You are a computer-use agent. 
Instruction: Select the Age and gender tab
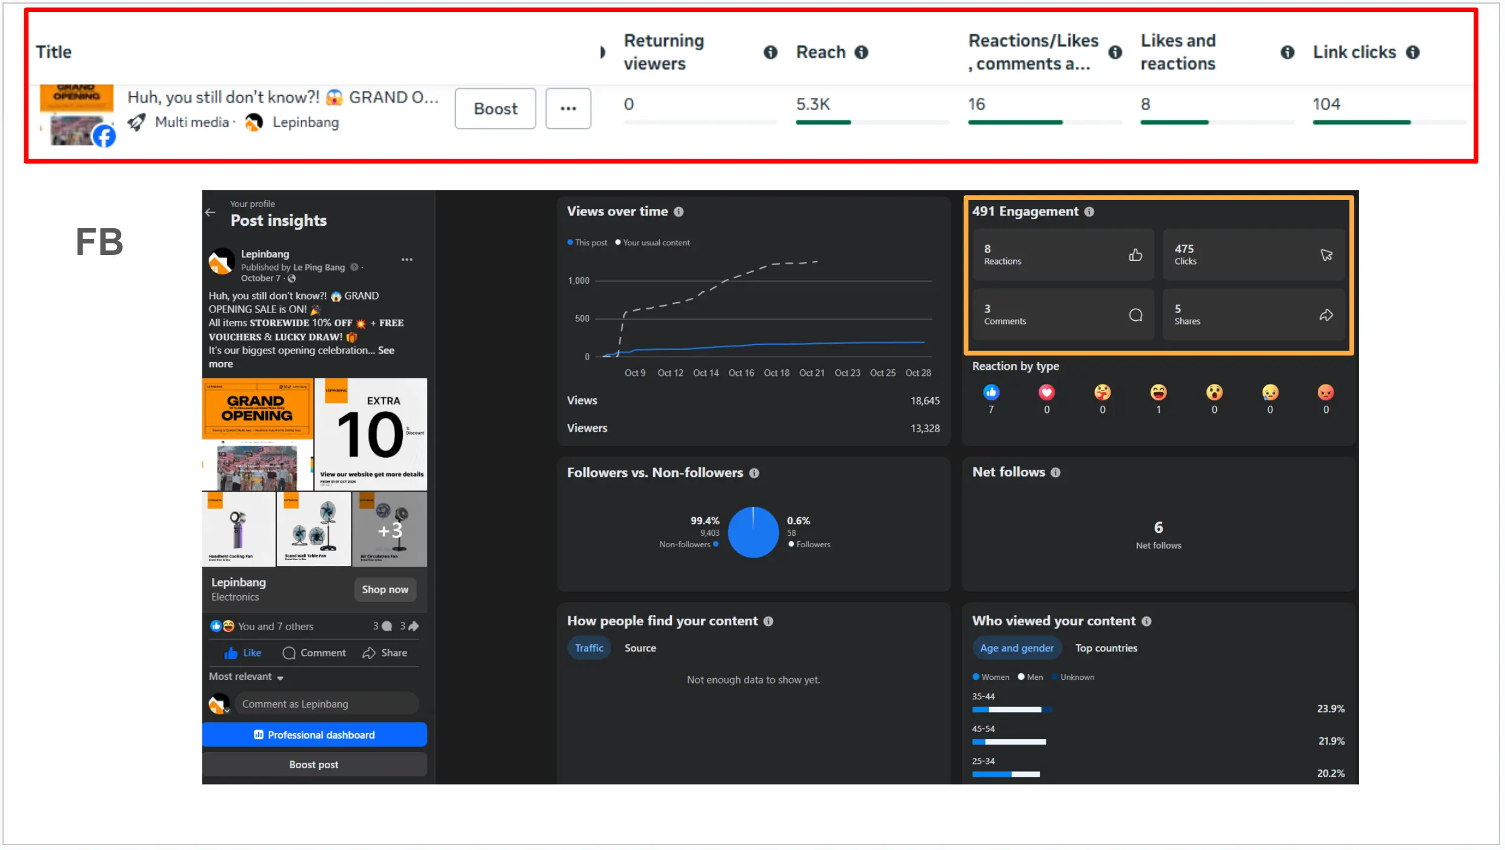[x=1016, y=648]
